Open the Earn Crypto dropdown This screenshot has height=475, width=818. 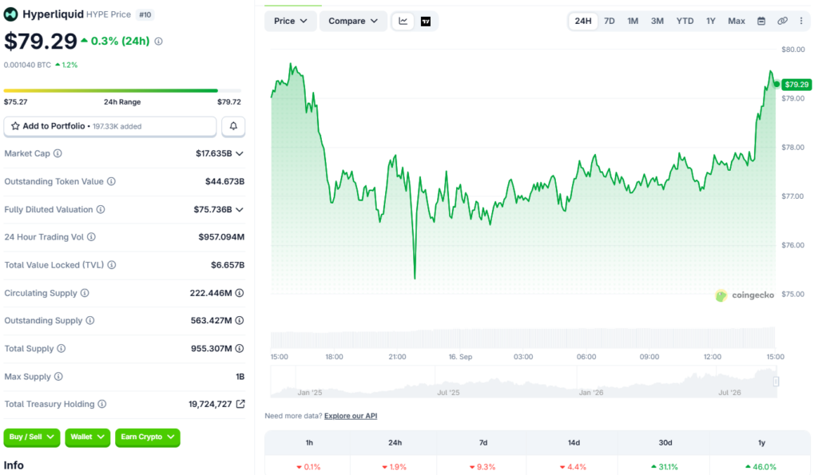click(148, 437)
